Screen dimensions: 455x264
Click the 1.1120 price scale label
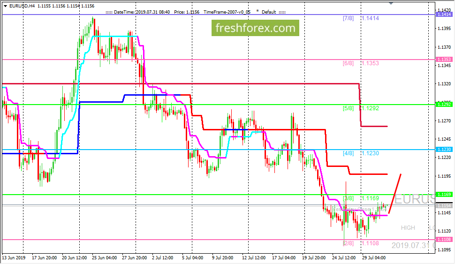pyautogui.click(x=444, y=231)
